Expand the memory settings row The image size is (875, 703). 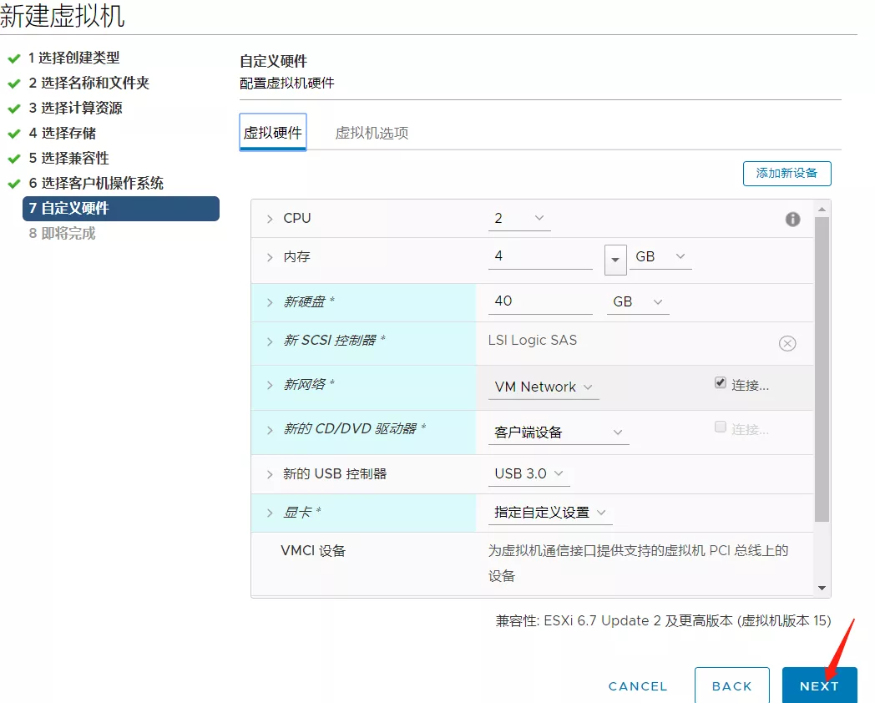click(270, 257)
